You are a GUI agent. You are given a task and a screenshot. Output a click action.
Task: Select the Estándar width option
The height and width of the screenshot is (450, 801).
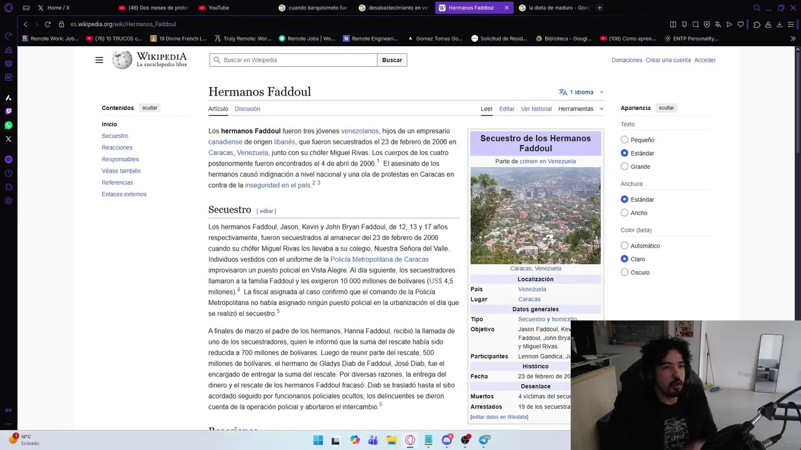coord(625,199)
